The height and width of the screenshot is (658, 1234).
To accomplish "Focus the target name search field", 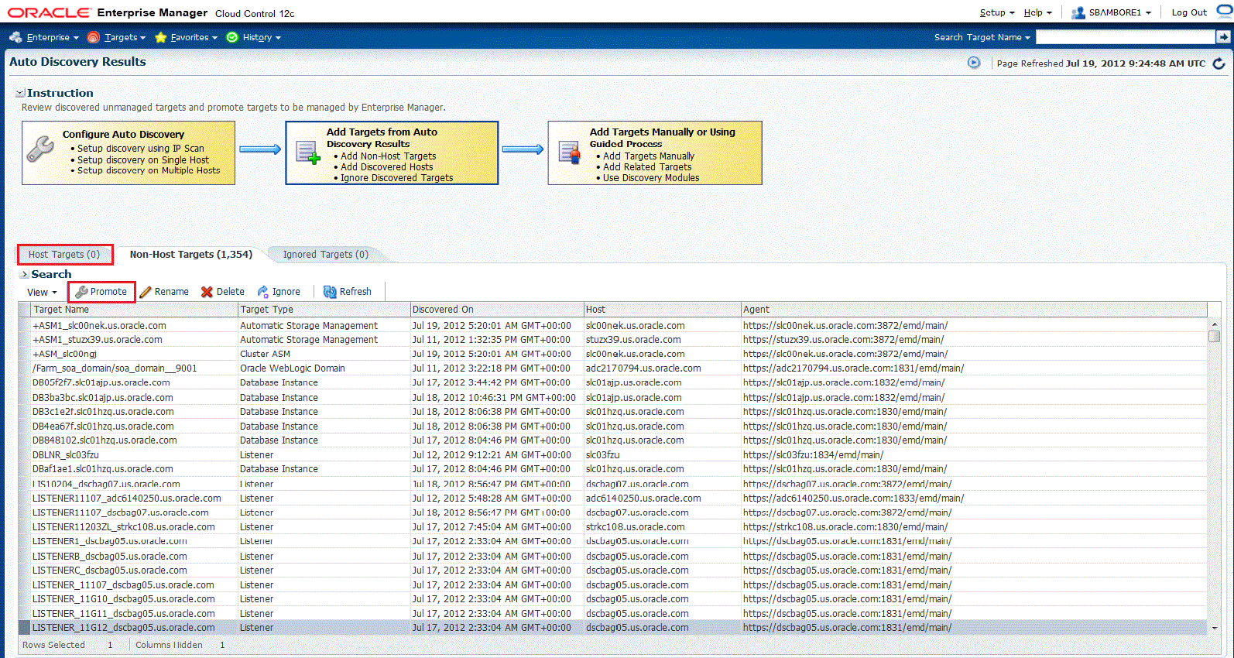I will [x=1126, y=37].
